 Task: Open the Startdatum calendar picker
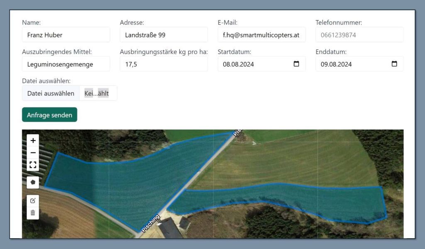(x=296, y=64)
